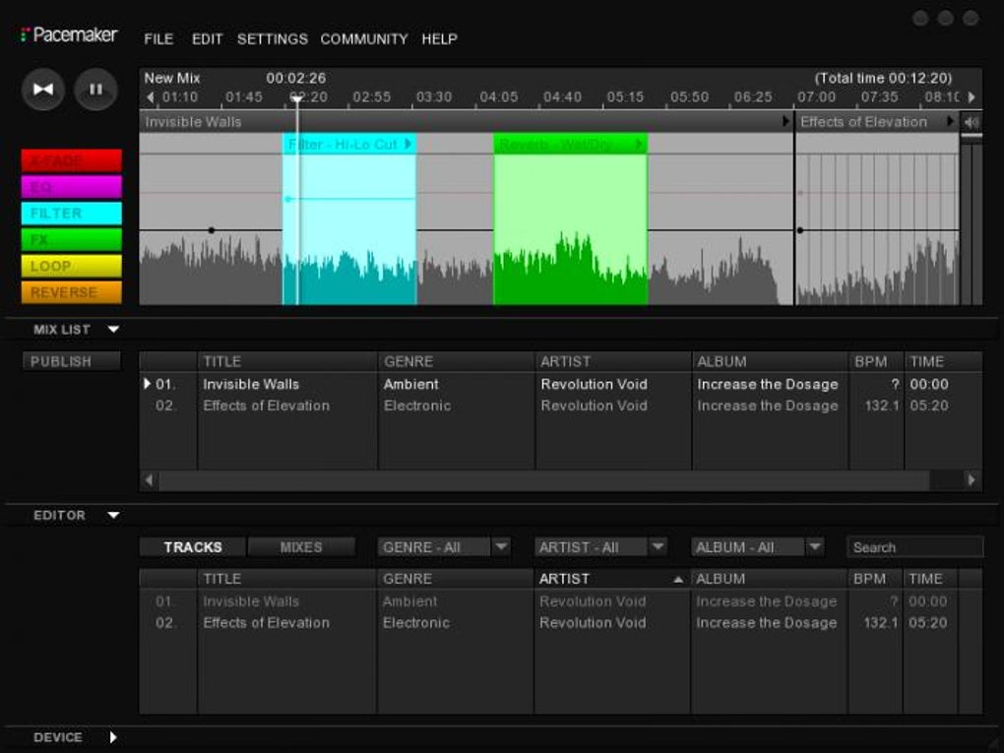Viewport: 1004px width, 753px height.
Task: Open the ALBUM - All dropdown
Action: coord(758,547)
